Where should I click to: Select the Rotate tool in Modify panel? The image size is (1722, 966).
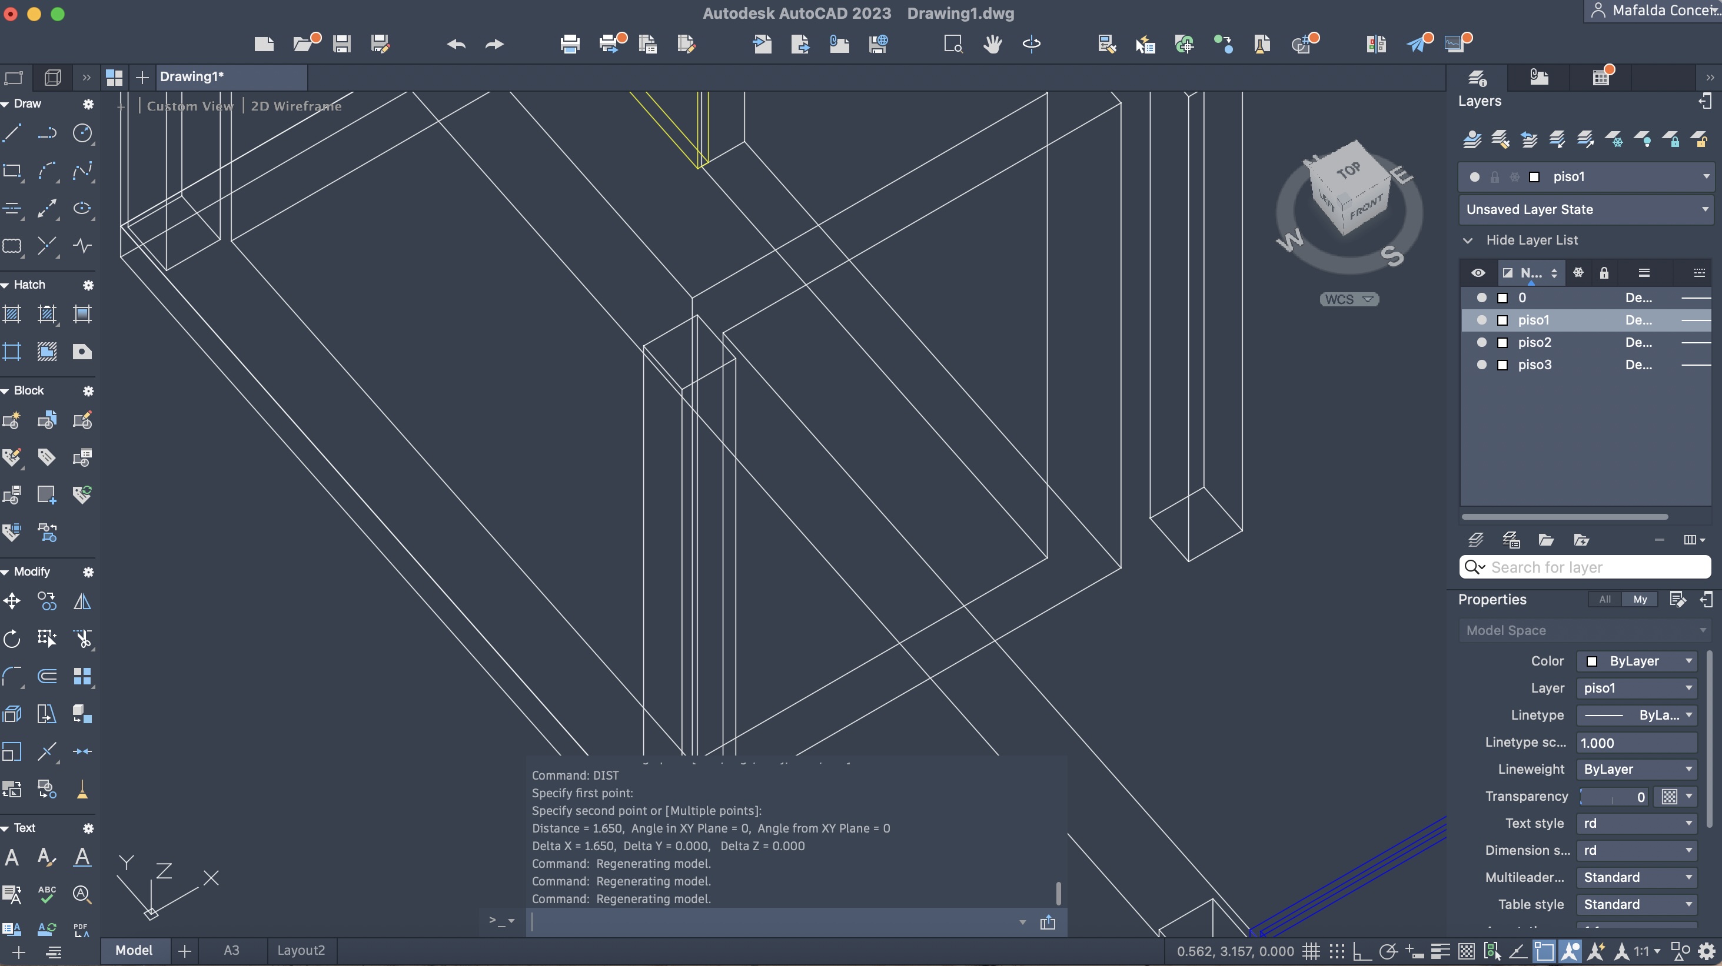tap(12, 639)
